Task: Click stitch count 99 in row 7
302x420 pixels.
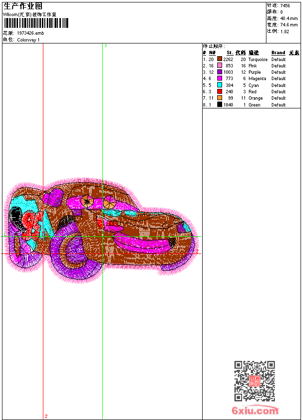Action: (231, 98)
